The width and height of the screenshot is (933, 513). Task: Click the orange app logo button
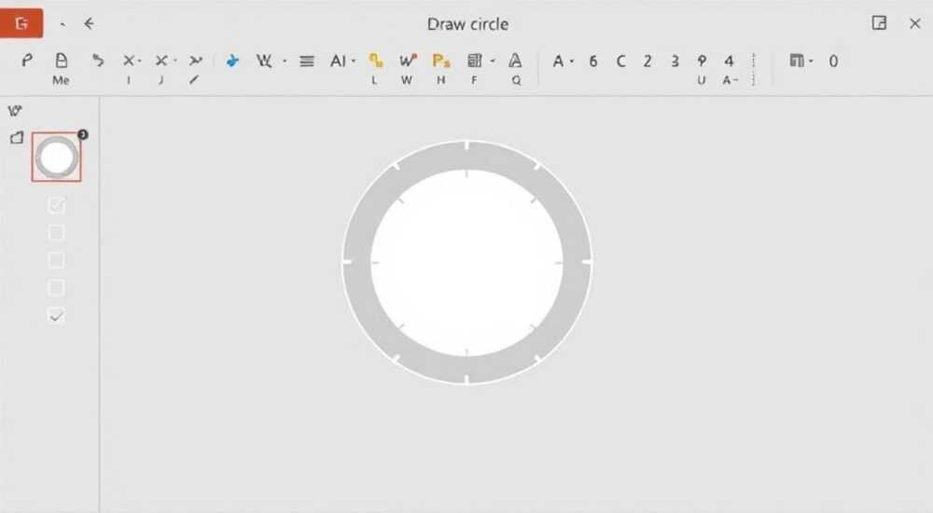[x=21, y=23]
